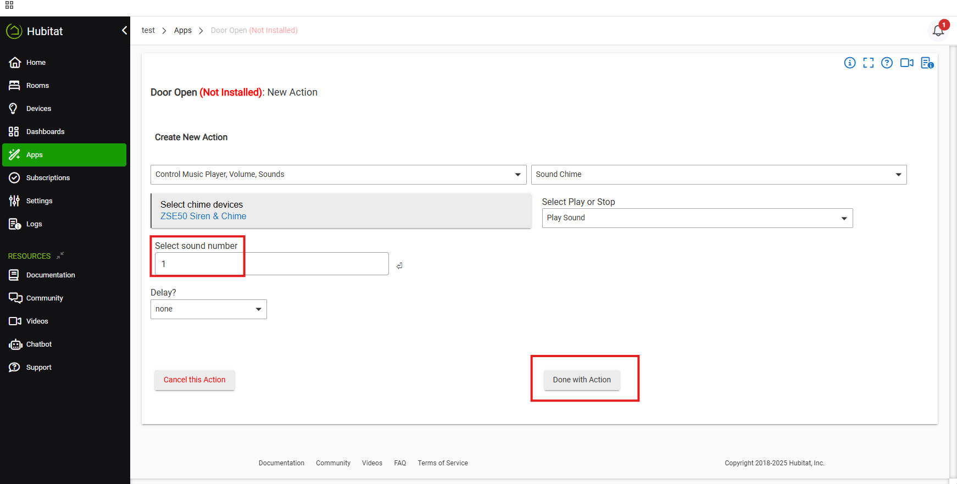This screenshot has width=957, height=484.
Task: Collapse the Hubitat sidebar with the arrow
Action: click(124, 31)
